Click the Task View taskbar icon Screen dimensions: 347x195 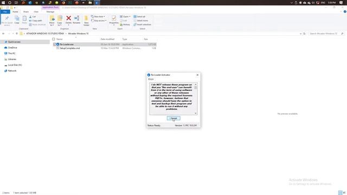click(x=16, y=3)
